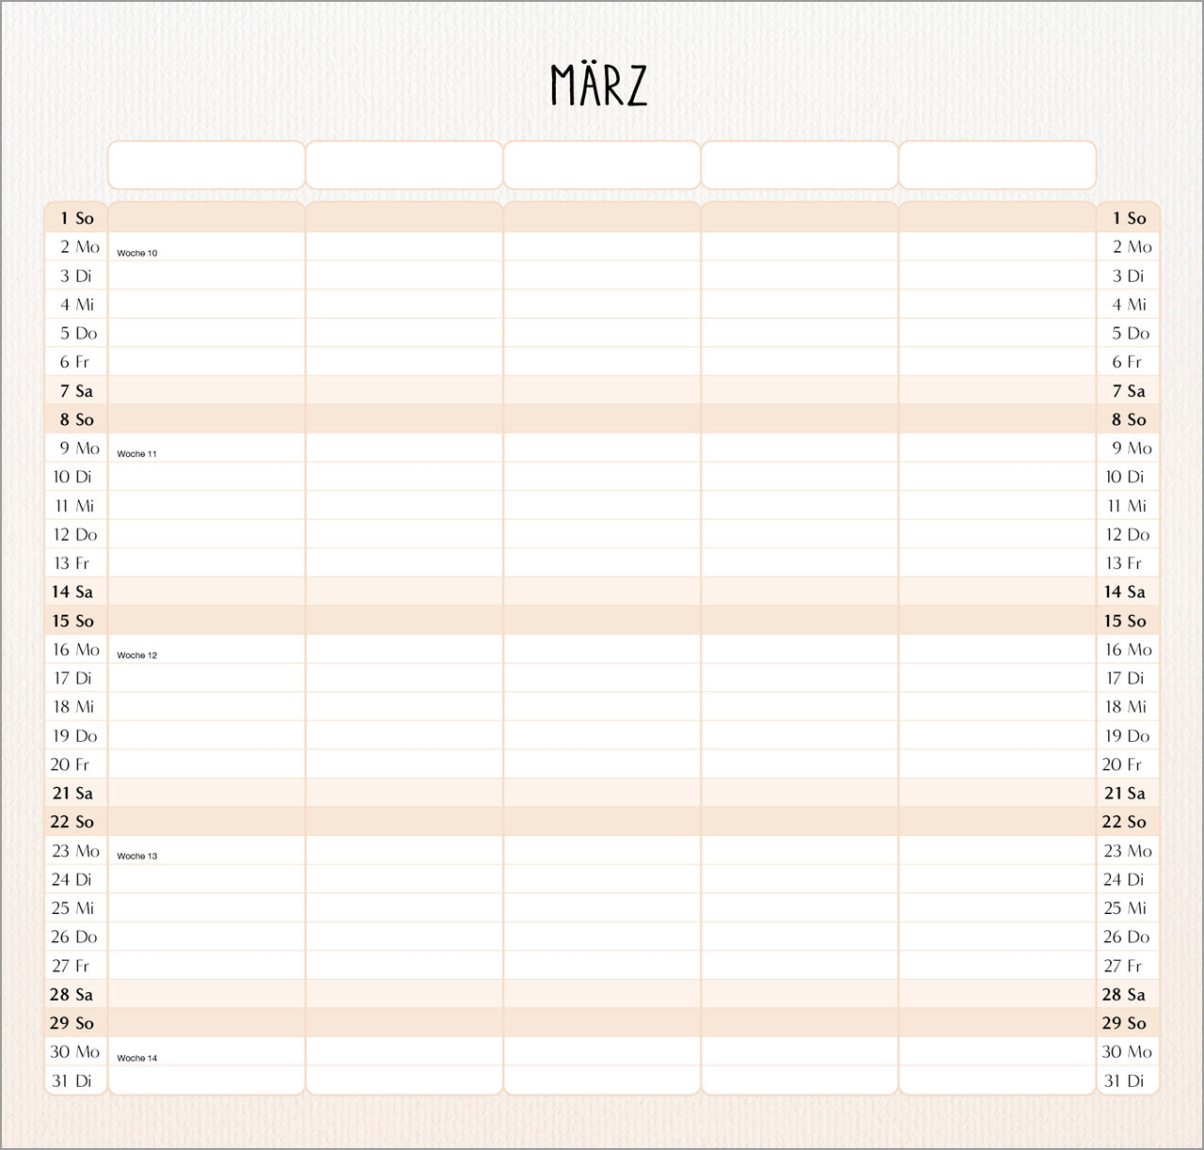This screenshot has height=1150, width=1204.
Task: Click "28 Sa" in the right date column
Action: coord(1124,995)
